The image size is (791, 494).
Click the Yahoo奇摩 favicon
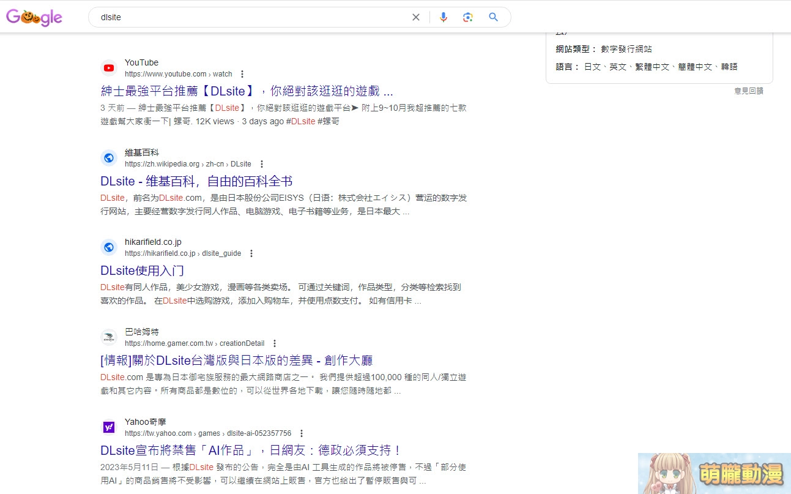coord(108,427)
